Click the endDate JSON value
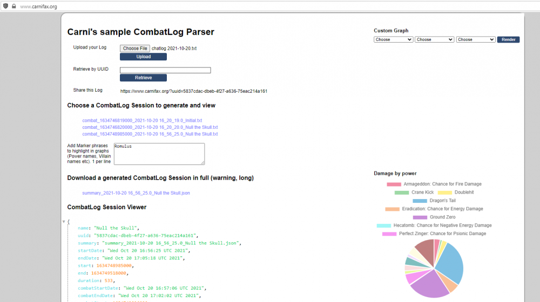This screenshot has width=540, height=302. point(144,258)
